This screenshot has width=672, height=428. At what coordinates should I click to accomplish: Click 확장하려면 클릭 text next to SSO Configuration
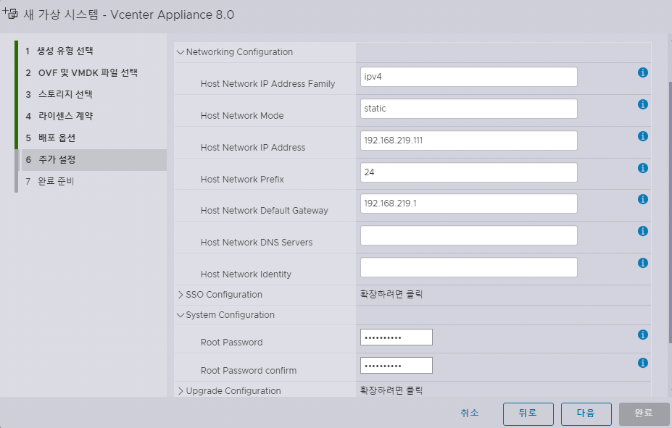pos(391,294)
